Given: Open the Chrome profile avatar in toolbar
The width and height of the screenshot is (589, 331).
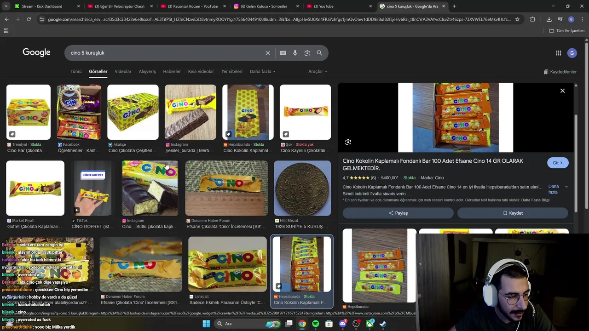Looking at the screenshot, I should point(571,19).
